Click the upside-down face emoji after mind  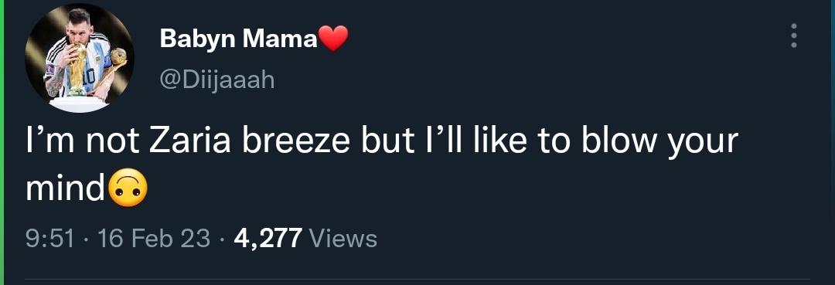pos(128,190)
